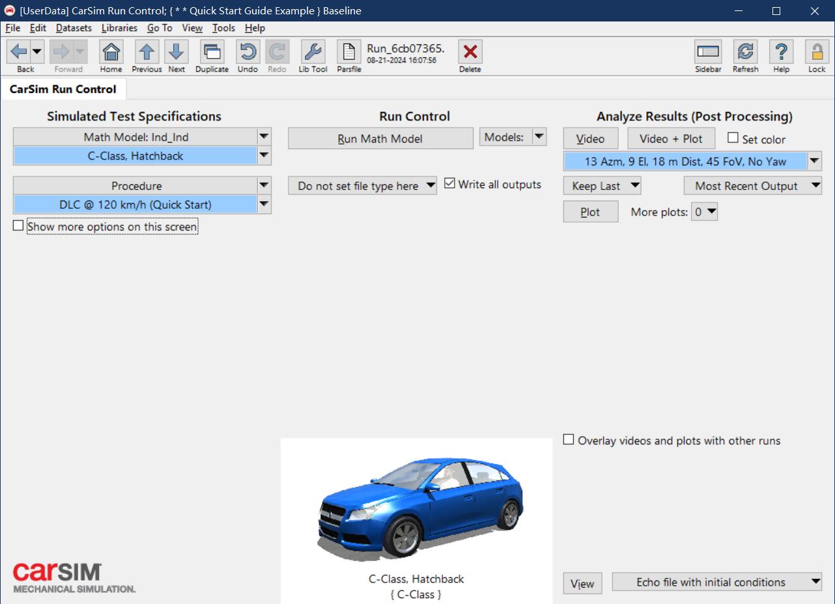The width and height of the screenshot is (835, 604).
Task: Open the 'Do not set file type here' dropdown
Action: tap(363, 185)
